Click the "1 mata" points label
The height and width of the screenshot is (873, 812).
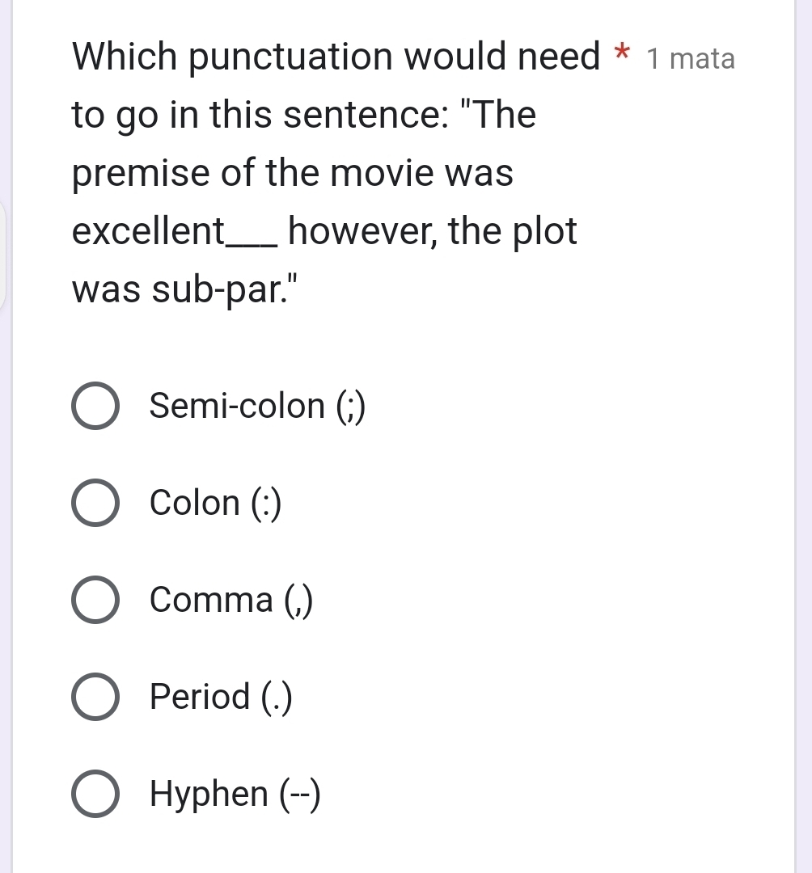pos(691,59)
